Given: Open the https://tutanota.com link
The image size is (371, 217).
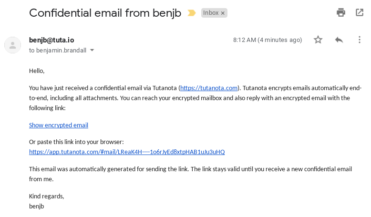Looking at the screenshot, I should point(209,88).
